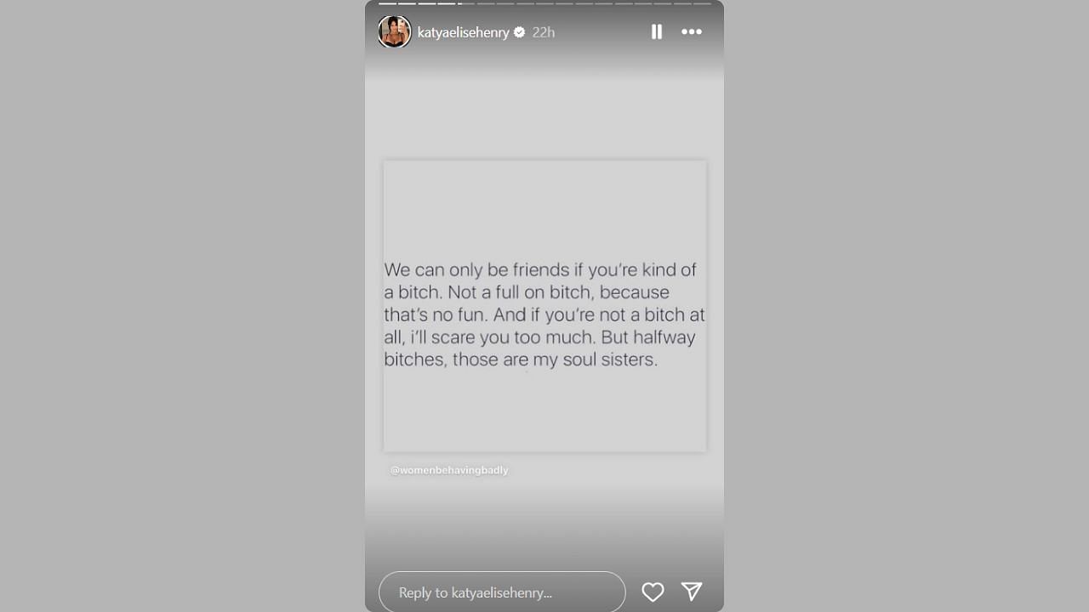Open the three-dot more options menu
1089x612 pixels.
pyautogui.click(x=692, y=32)
